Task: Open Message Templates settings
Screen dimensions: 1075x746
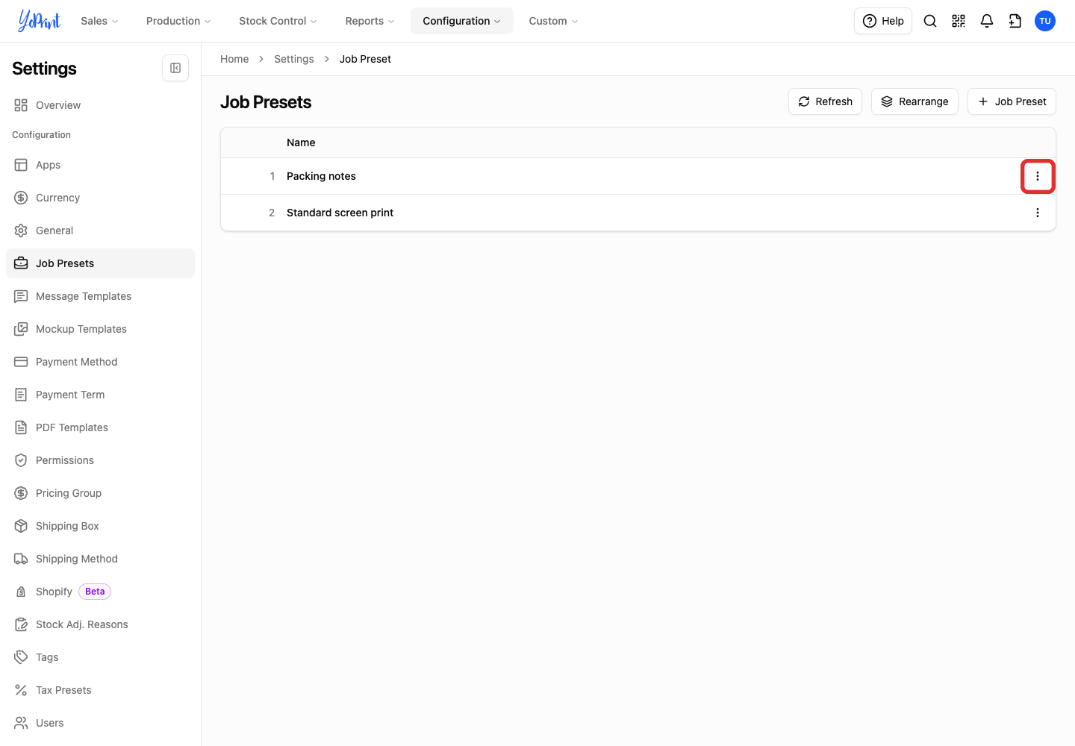Action: (100, 296)
